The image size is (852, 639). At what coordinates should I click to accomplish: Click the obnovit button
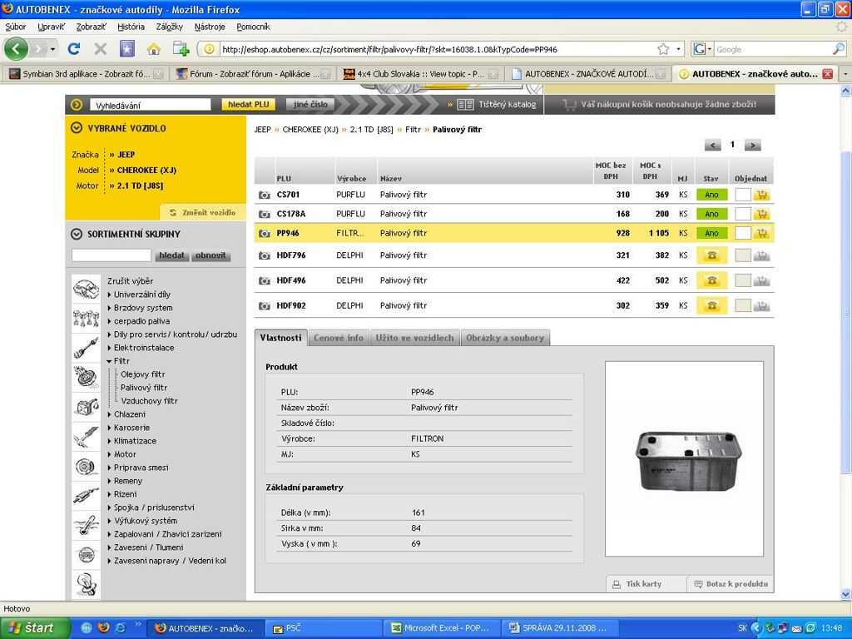coord(211,255)
